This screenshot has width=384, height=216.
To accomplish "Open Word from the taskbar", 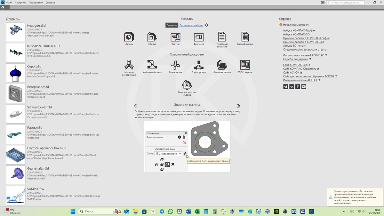I will [x=188, y=211].
